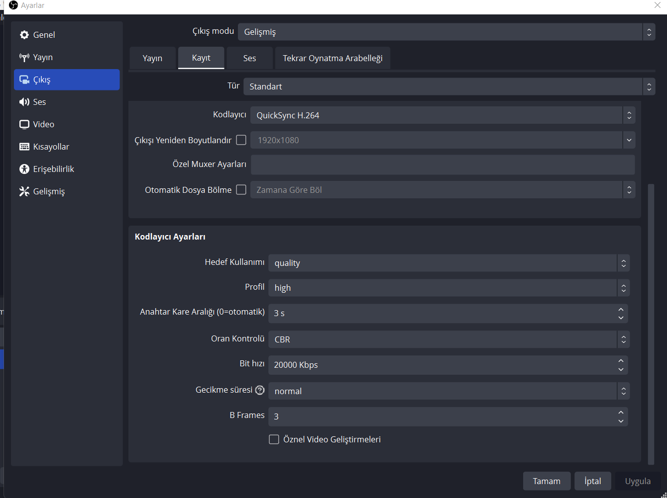Viewport: 667px width, 498px height.
Task: Select the Kayıt tab
Action: (x=201, y=58)
